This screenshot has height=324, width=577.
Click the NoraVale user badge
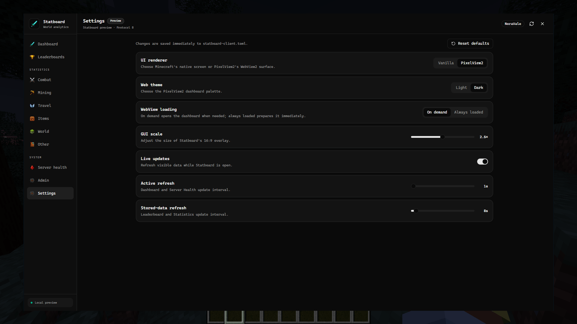tap(513, 24)
